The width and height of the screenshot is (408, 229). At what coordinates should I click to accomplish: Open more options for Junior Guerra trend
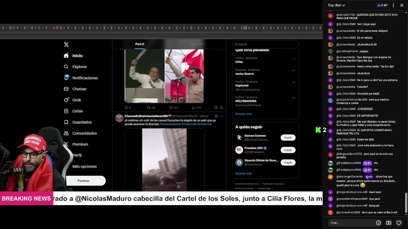pos(294,70)
